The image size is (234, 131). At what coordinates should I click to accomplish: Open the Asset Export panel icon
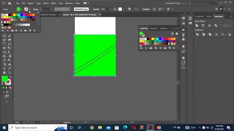184,63
